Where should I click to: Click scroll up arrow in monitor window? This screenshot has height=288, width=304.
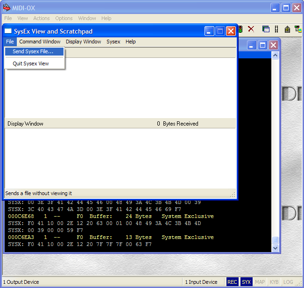click(x=275, y=56)
